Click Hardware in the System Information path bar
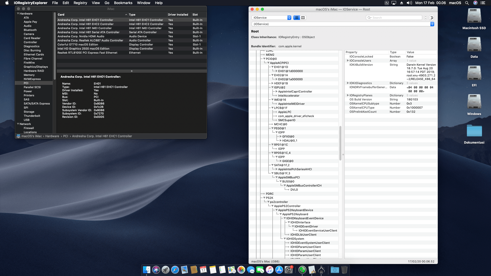Viewport: 491px width, 276px height. tap(52, 136)
